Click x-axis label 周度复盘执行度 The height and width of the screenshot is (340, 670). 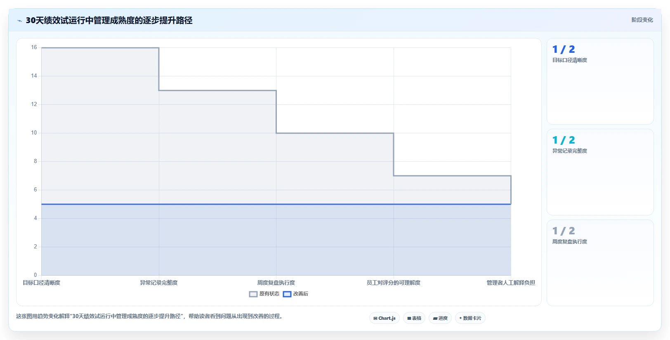click(276, 283)
